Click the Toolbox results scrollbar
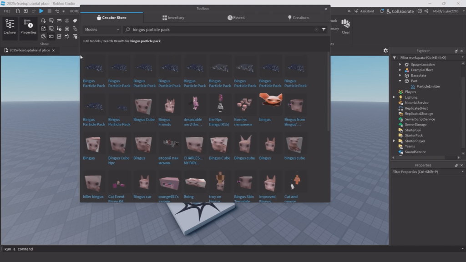 [x=329, y=92]
